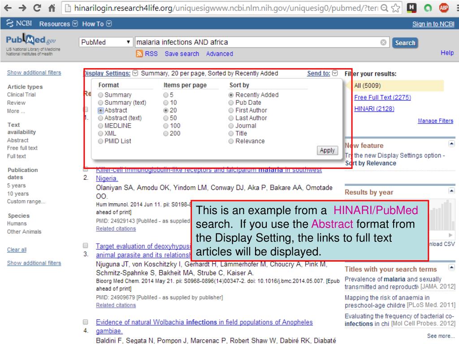Screen dimensions: 459x344
Task: Select the MEDLINE format option
Action: point(100,126)
